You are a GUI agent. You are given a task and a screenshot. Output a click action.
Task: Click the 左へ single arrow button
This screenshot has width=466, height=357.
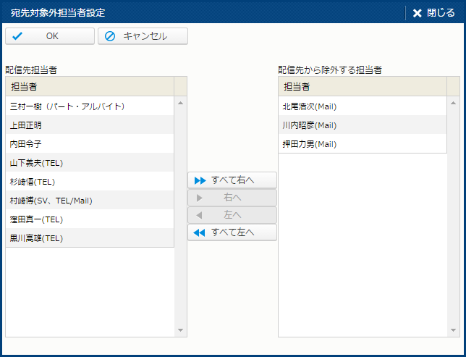click(232, 215)
